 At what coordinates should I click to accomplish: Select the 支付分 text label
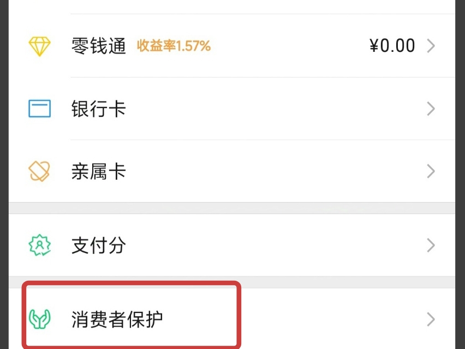point(99,246)
